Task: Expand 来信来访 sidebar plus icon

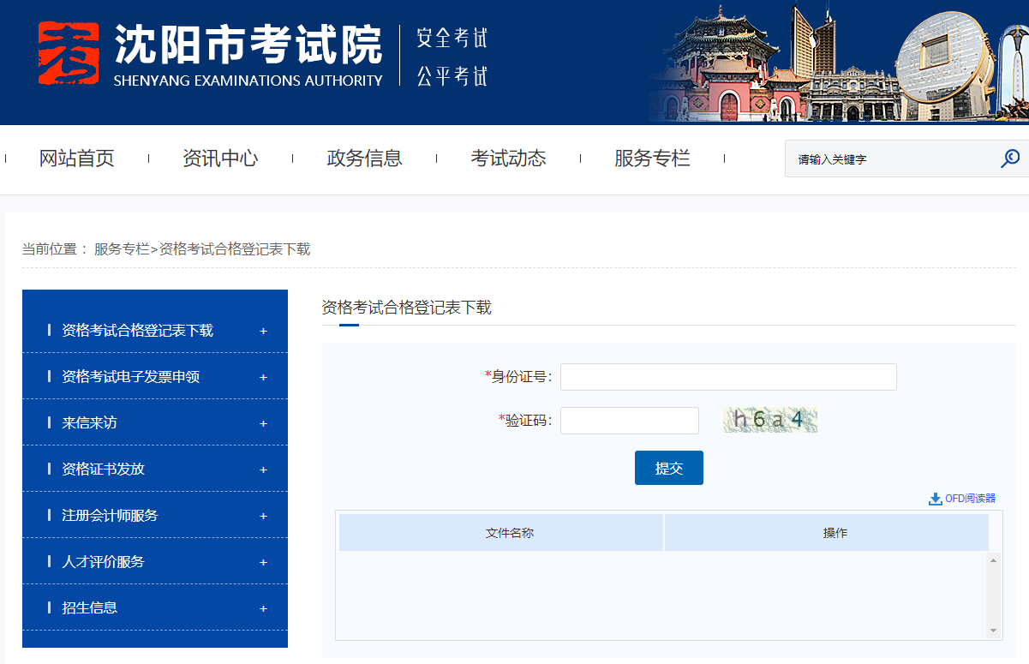Action: coord(263,423)
